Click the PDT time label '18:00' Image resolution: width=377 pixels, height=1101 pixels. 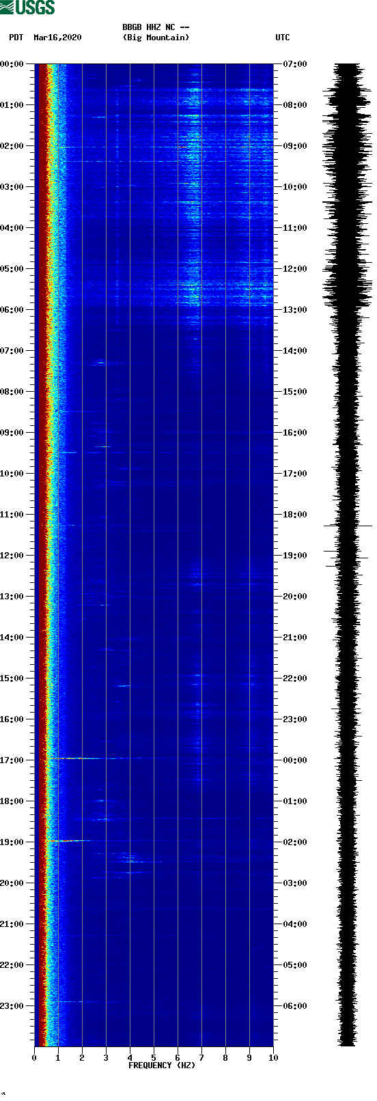click(x=12, y=801)
